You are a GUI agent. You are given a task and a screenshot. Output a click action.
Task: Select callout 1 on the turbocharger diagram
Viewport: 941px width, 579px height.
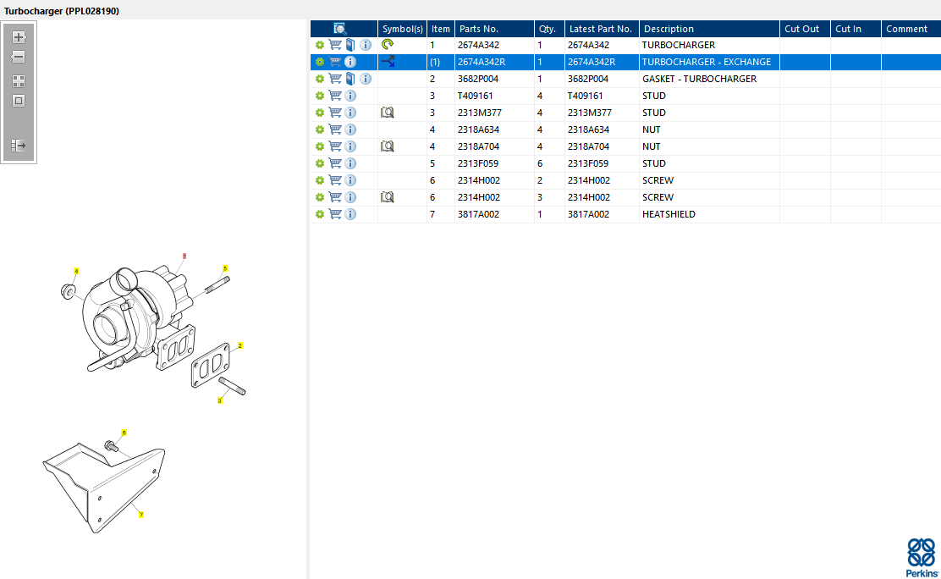pyautogui.click(x=184, y=256)
